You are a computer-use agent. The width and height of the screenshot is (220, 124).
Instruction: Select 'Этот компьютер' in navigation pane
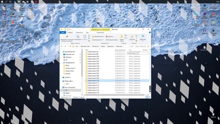(x=70, y=87)
